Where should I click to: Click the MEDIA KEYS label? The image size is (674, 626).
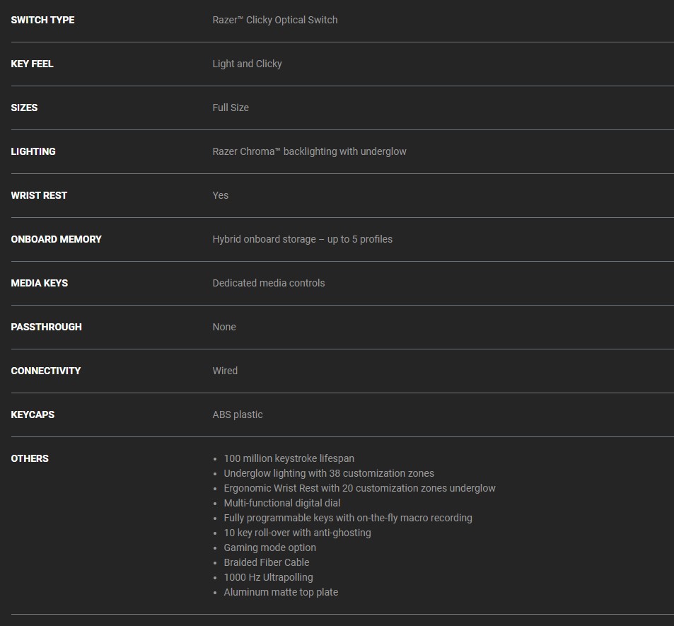click(40, 283)
